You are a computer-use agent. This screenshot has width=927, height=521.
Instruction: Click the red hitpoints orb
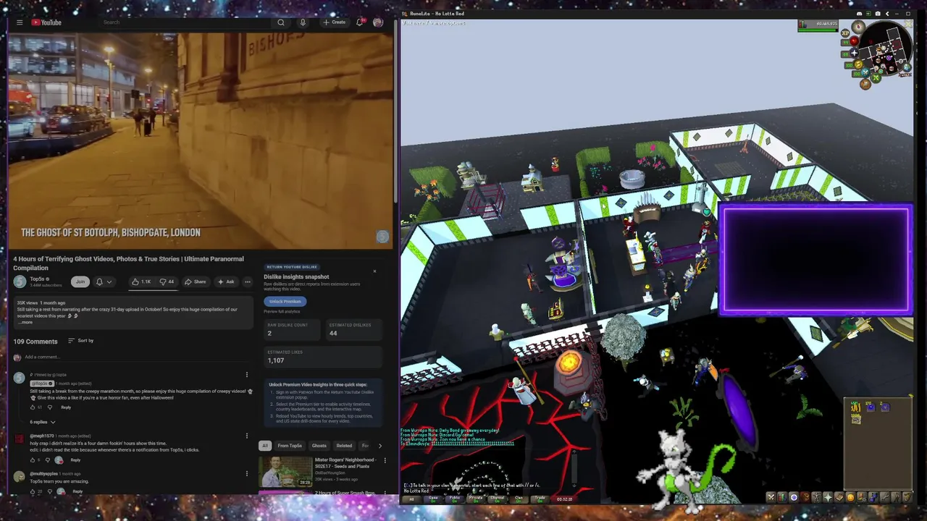pyautogui.click(x=855, y=41)
